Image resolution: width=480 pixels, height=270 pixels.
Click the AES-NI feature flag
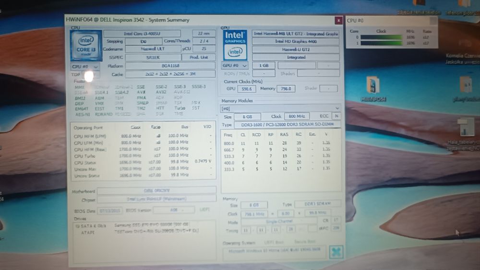click(x=83, y=114)
